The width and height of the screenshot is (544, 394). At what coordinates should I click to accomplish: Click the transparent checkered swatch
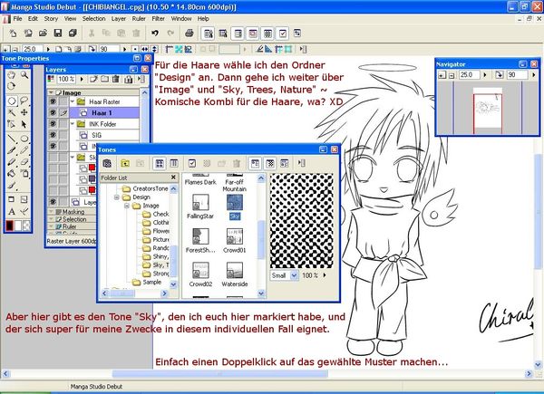[x=26, y=226]
